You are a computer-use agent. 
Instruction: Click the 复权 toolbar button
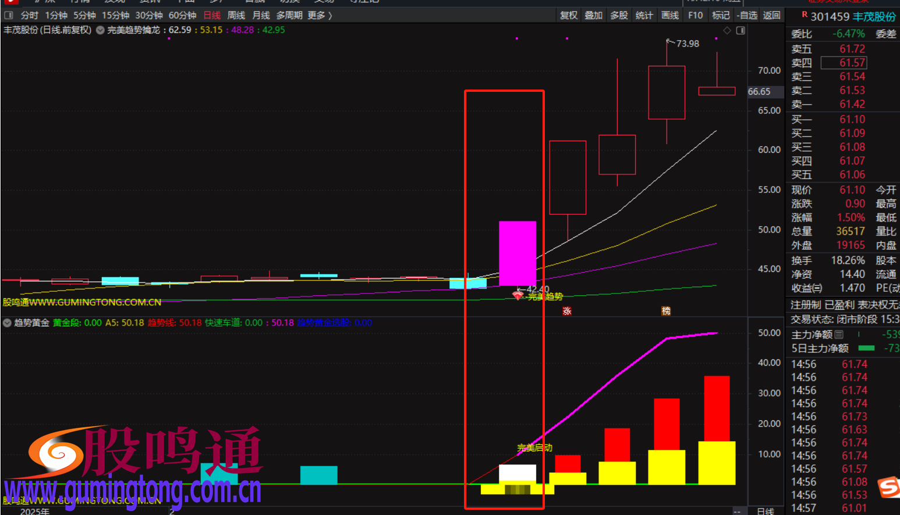point(568,15)
